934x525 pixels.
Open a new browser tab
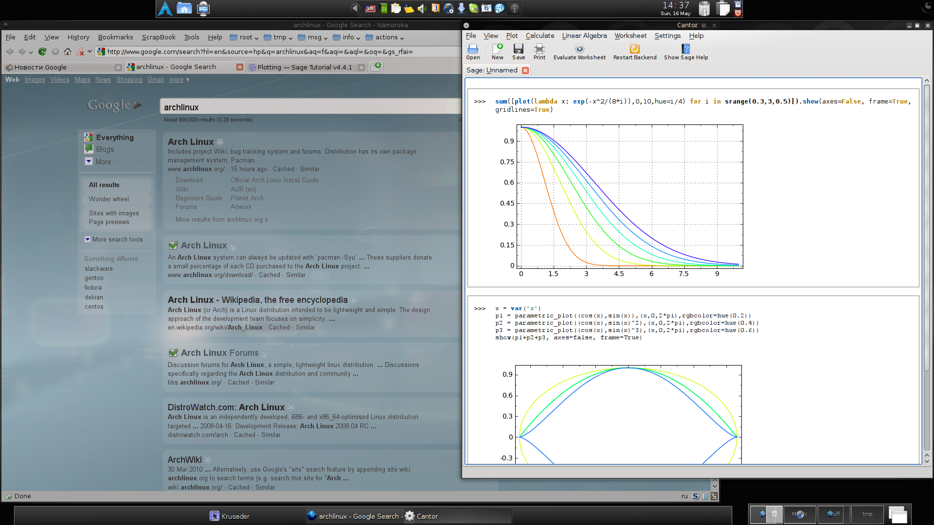click(376, 67)
